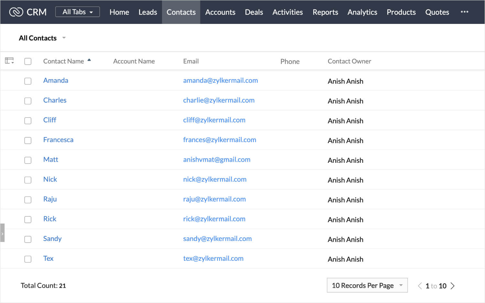Check the box next to Matt

point(28,160)
